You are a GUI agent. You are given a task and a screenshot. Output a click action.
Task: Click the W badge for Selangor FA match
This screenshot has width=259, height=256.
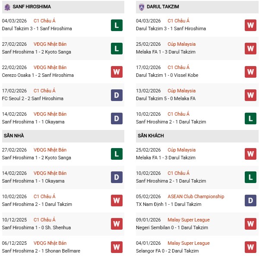coord(250,247)
